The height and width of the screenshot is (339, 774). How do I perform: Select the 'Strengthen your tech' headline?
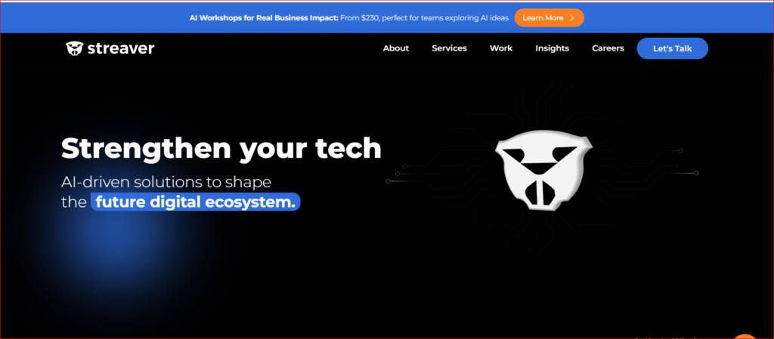click(x=221, y=148)
